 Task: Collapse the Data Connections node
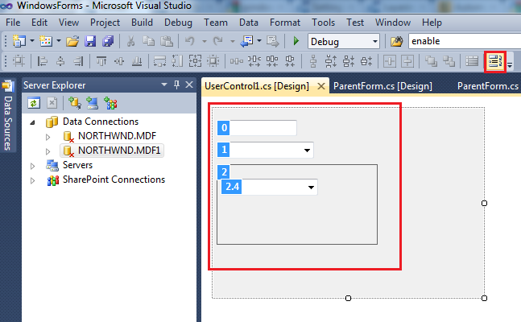(x=32, y=122)
